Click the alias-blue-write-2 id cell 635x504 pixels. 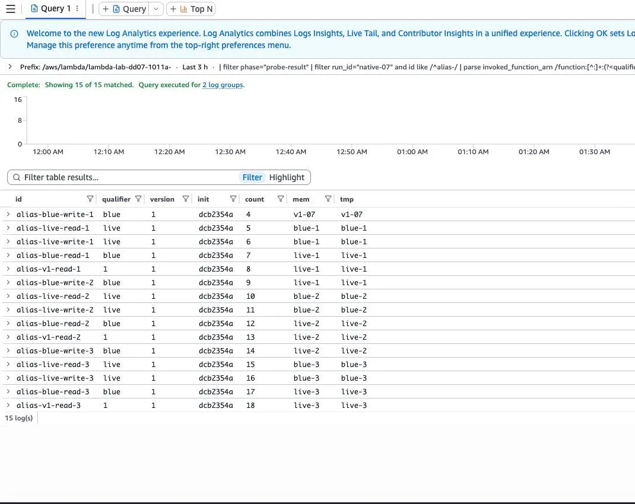coord(55,283)
